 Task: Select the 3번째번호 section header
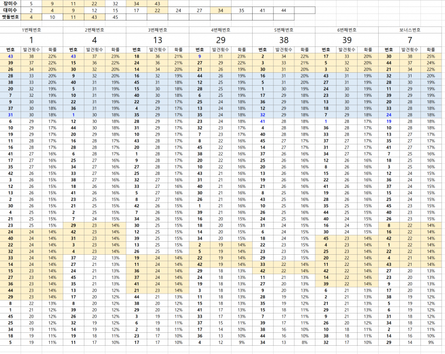coord(158,30)
